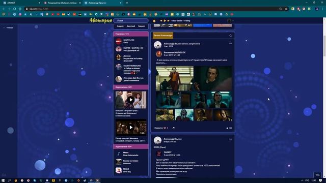Screen dimensions: 326x183
Task: Click the previous track button in header player
Action: (161, 21)
